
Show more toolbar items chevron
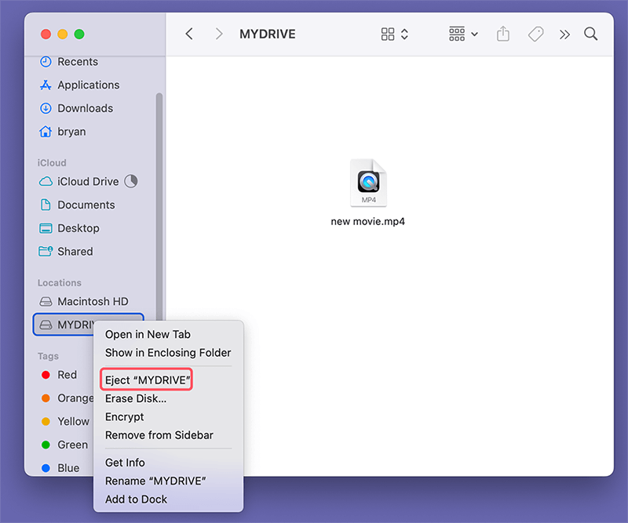(x=564, y=35)
